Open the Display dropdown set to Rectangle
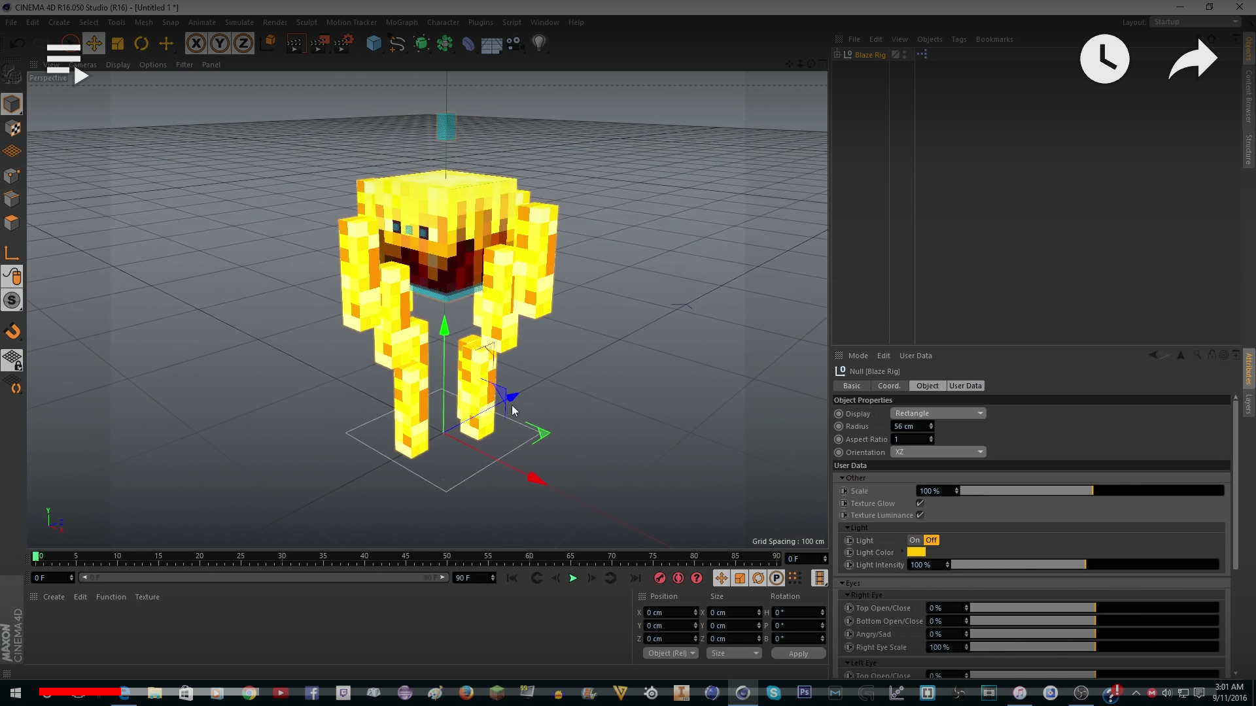Viewport: 1256px width, 706px height. coord(938,413)
